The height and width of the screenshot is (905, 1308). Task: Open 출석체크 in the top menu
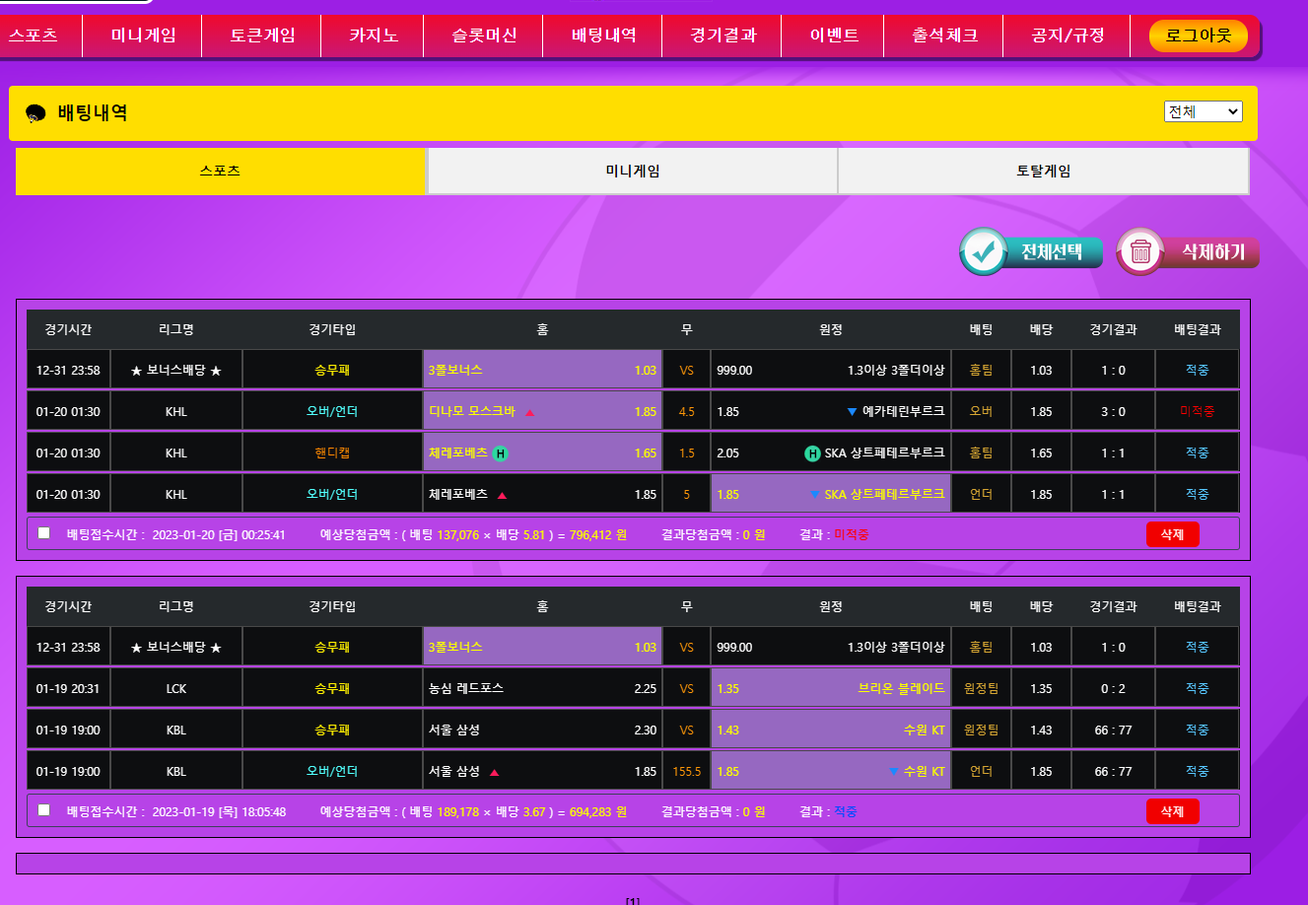944,36
